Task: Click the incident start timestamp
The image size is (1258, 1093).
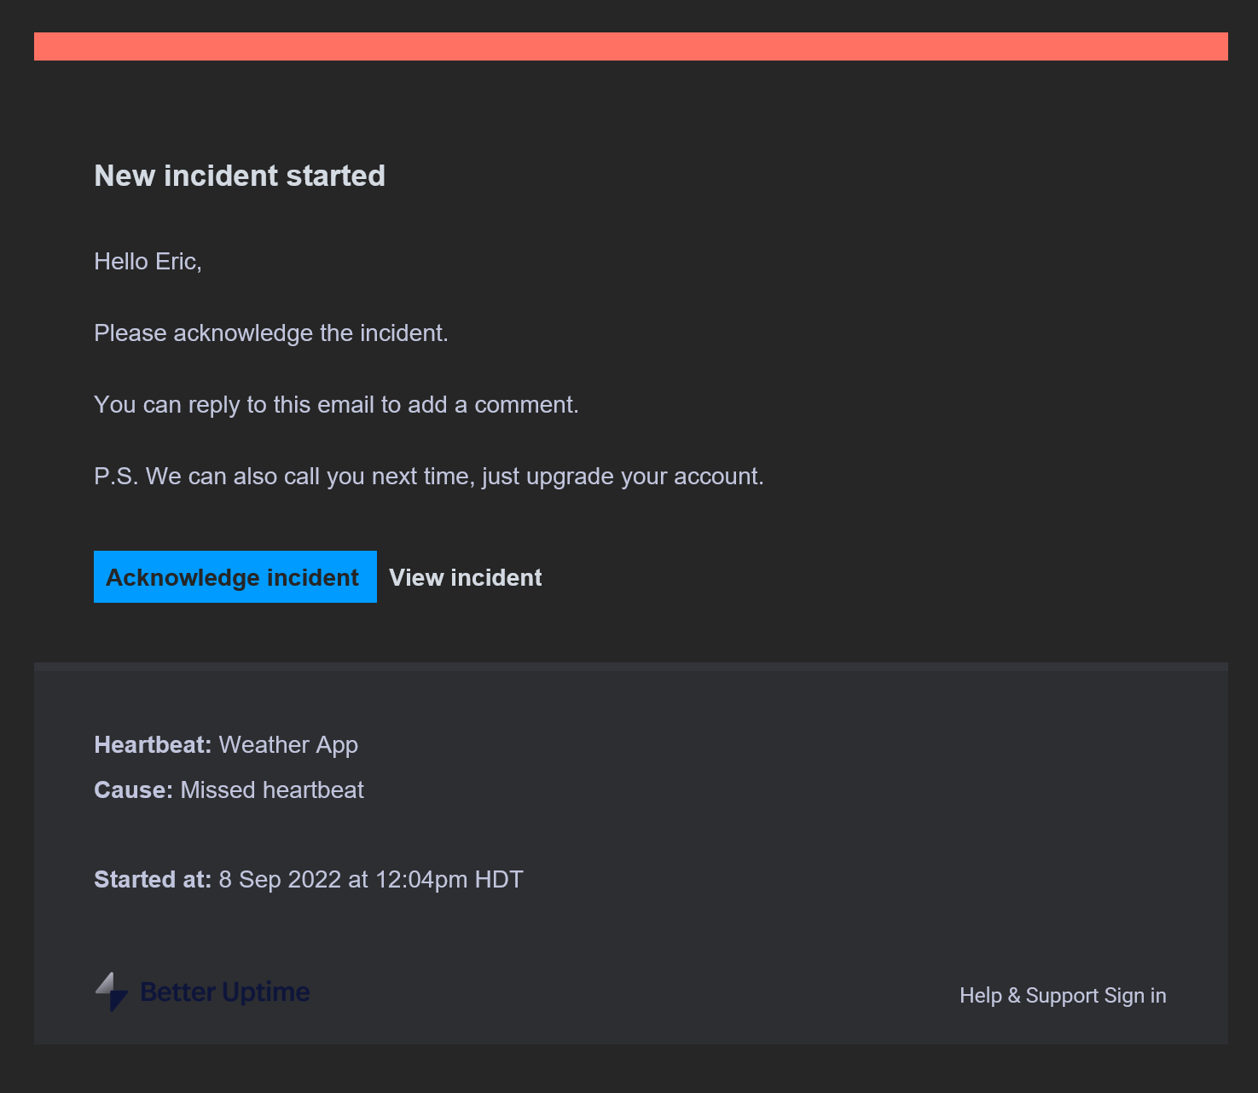Action: click(x=370, y=879)
